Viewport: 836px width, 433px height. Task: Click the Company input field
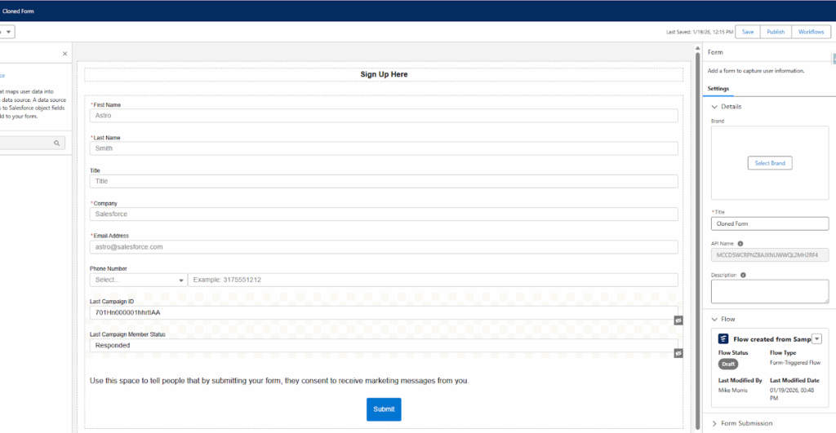(384, 214)
